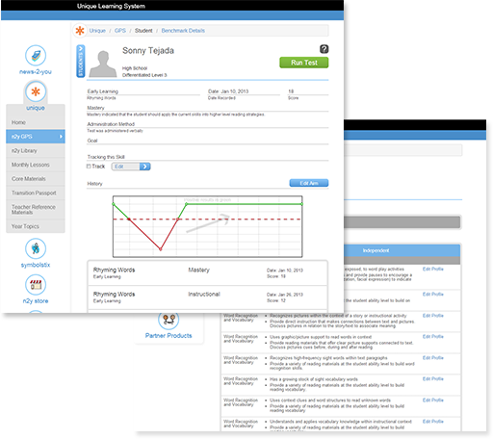This screenshot has width=493, height=439.
Task: Click Edit Profile beside 'Recognizes pictures within the context' row
Action: click(433, 316)
